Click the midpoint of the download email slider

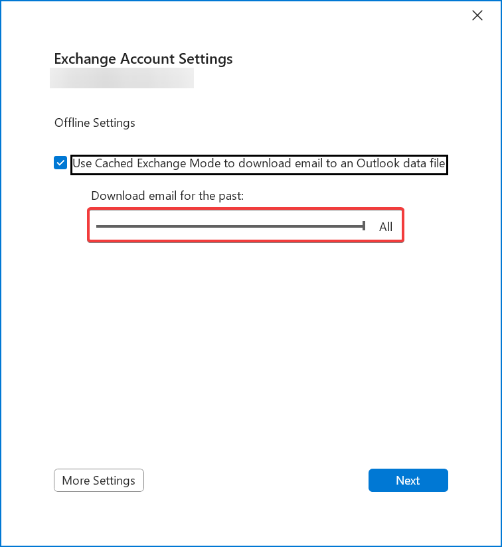pos(230,226)
